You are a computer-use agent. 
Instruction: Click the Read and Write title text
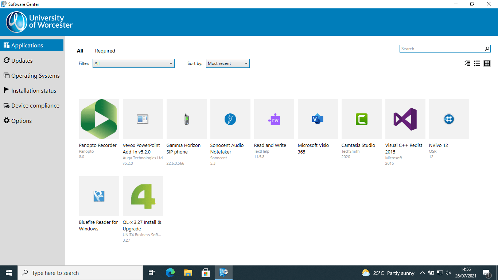pyautogui.click(x=270, y=145)
